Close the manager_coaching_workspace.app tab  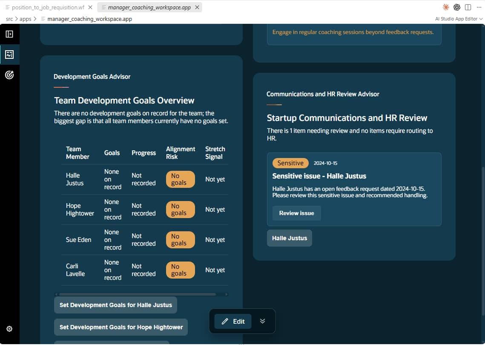(x=197, y=7)
